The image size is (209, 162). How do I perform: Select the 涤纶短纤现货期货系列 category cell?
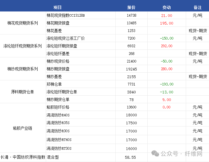point(23,46)
